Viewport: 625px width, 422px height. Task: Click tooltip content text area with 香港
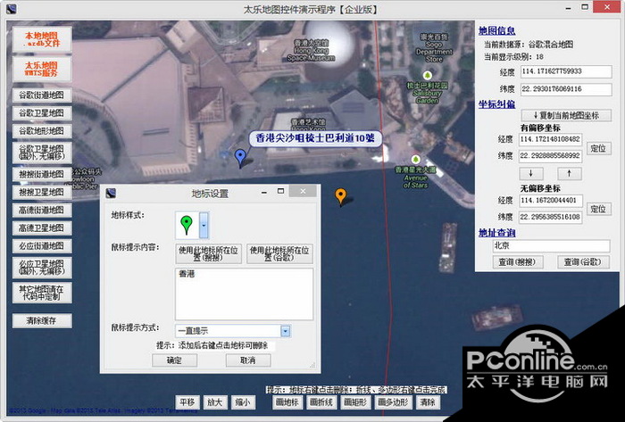point(244,294)
